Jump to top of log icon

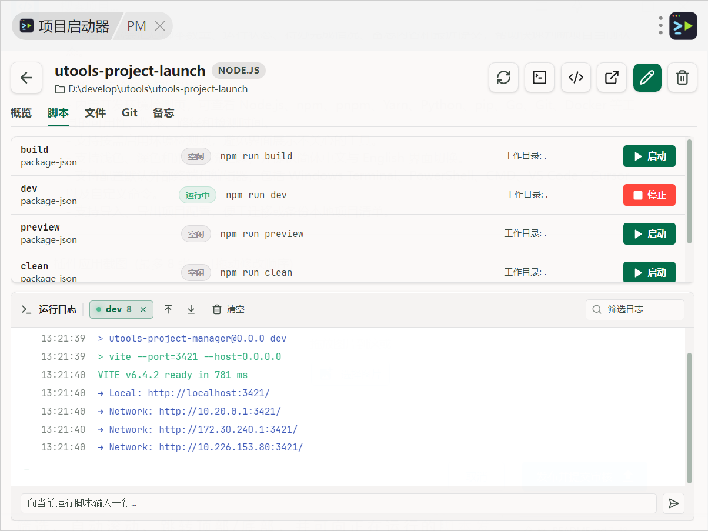168,309
